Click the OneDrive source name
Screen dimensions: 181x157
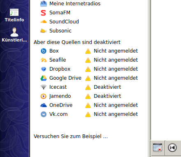pos(61,105)
